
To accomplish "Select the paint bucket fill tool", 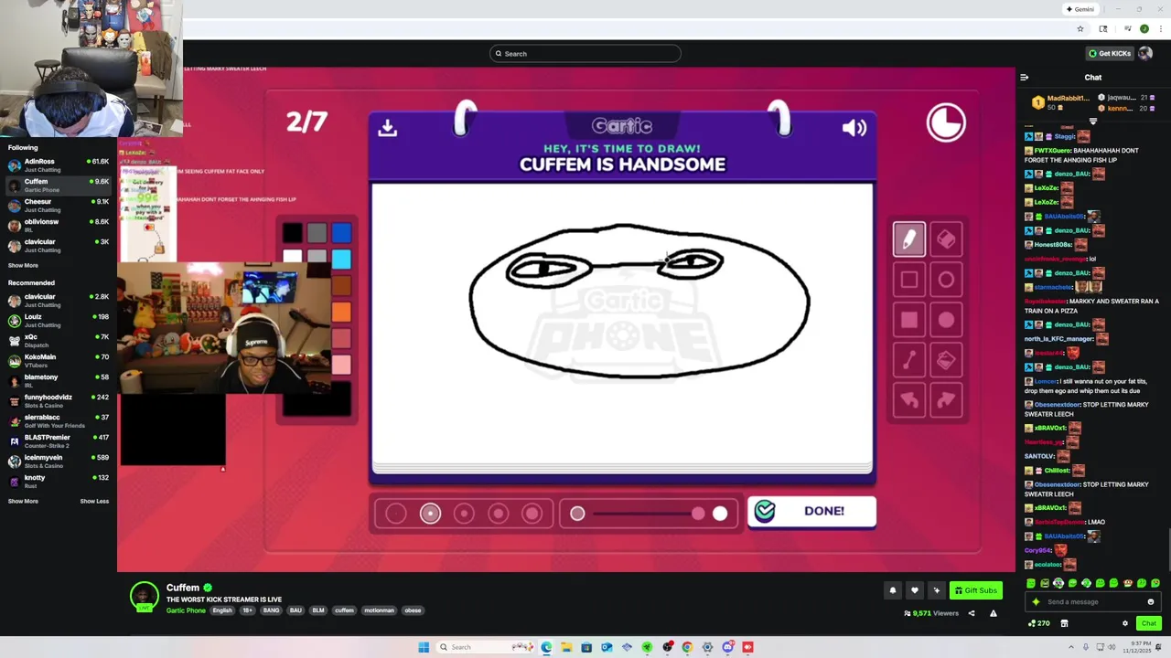I will click(x=946, y=360).
